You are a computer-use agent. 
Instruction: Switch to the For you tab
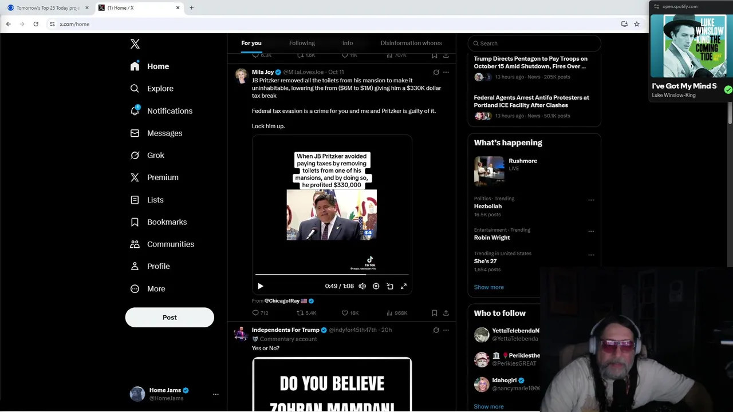[x=251, y=43]
